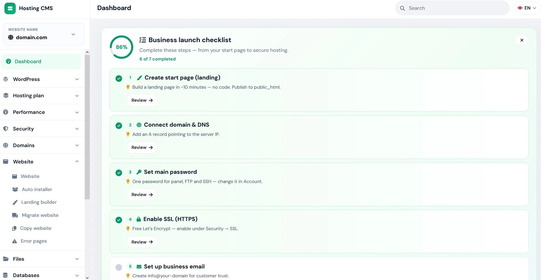This screenshot has width=541, height=280.
Task: Expand the WordPress menu chevron
Action: pos(77,79)
